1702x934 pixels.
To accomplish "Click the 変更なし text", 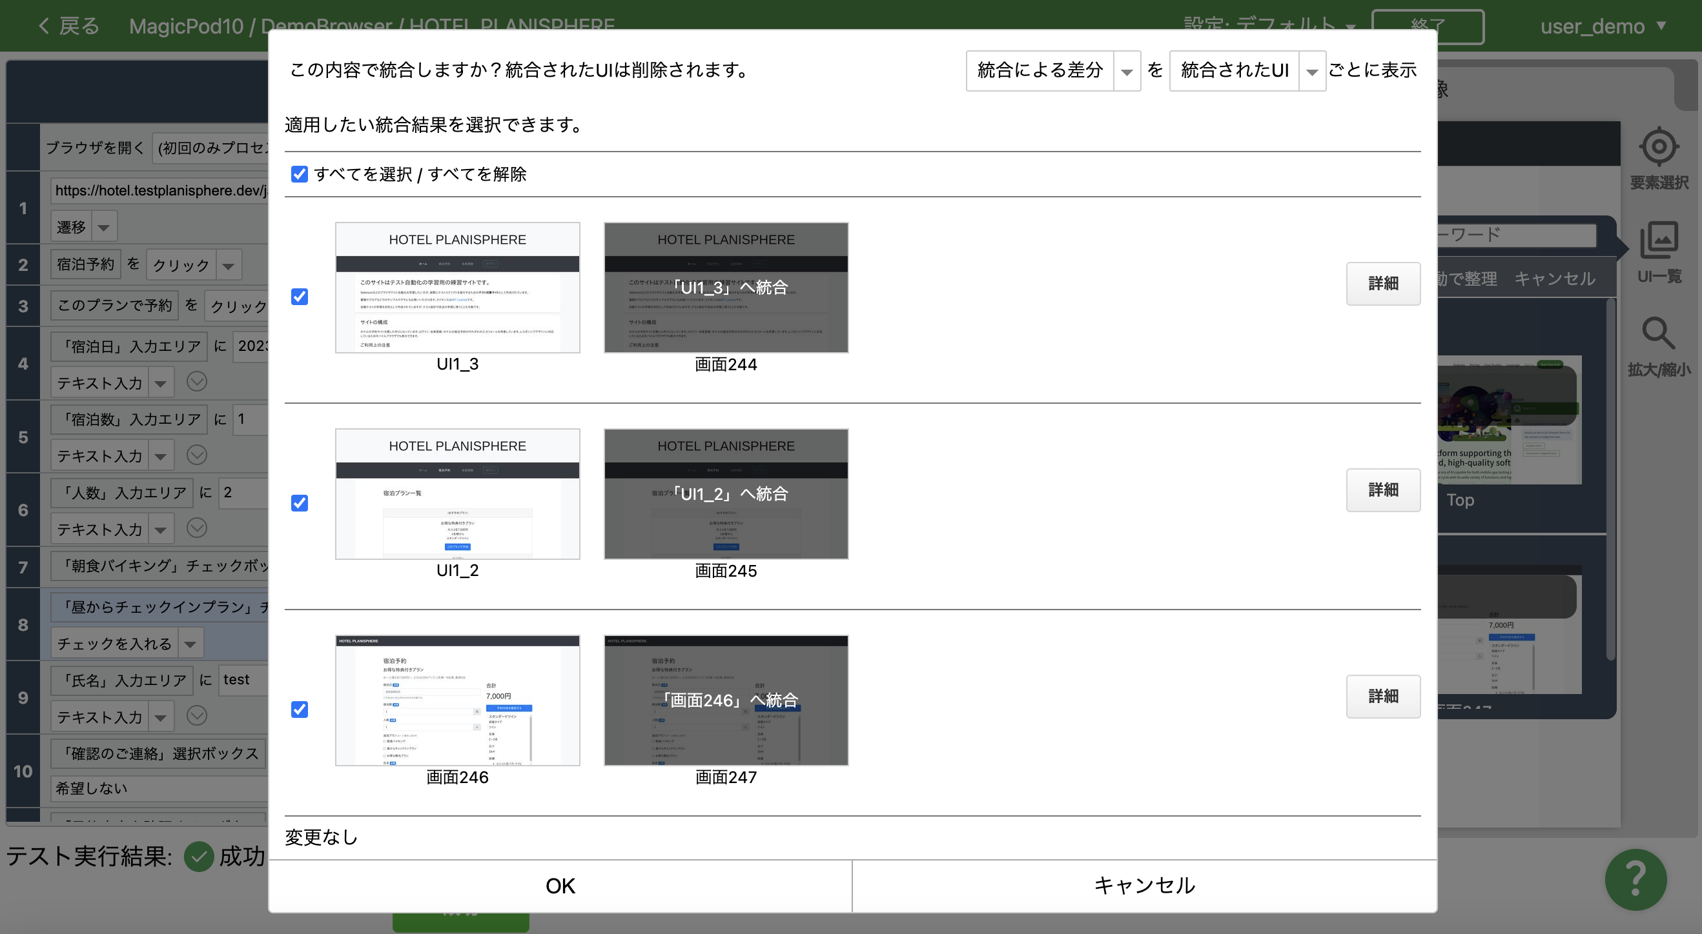I will pos(321,838).
